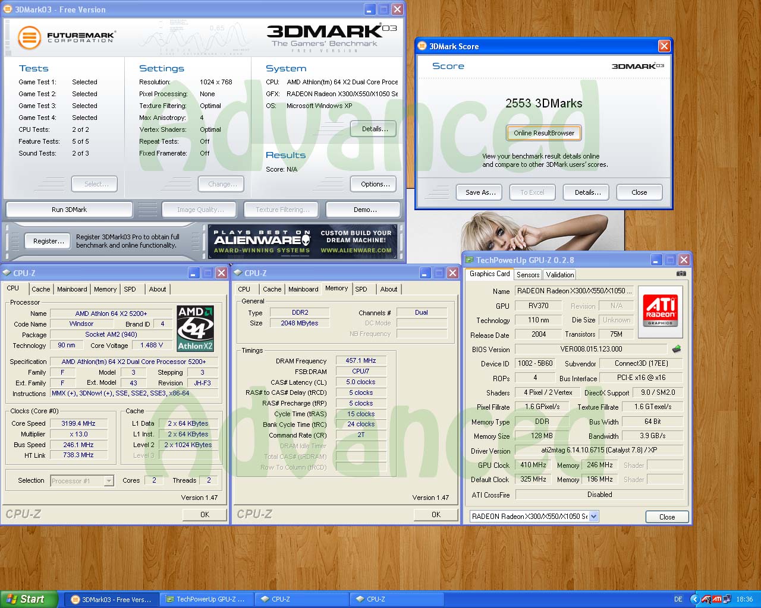Close the 3DMark Score dialog via Close button
761x608 pixels.
coord(639,192)
